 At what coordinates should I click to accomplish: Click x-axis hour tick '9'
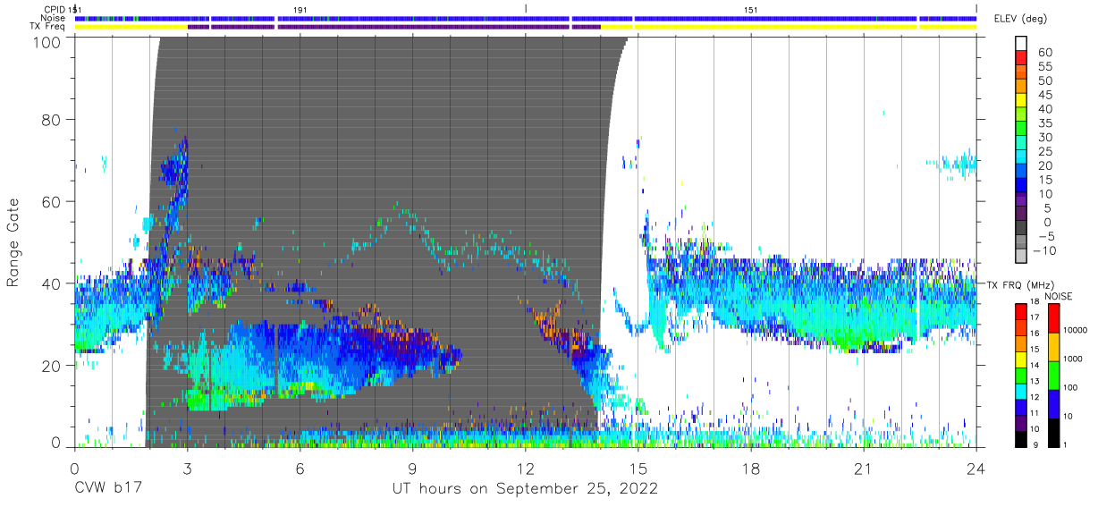[x=412, y=468]
